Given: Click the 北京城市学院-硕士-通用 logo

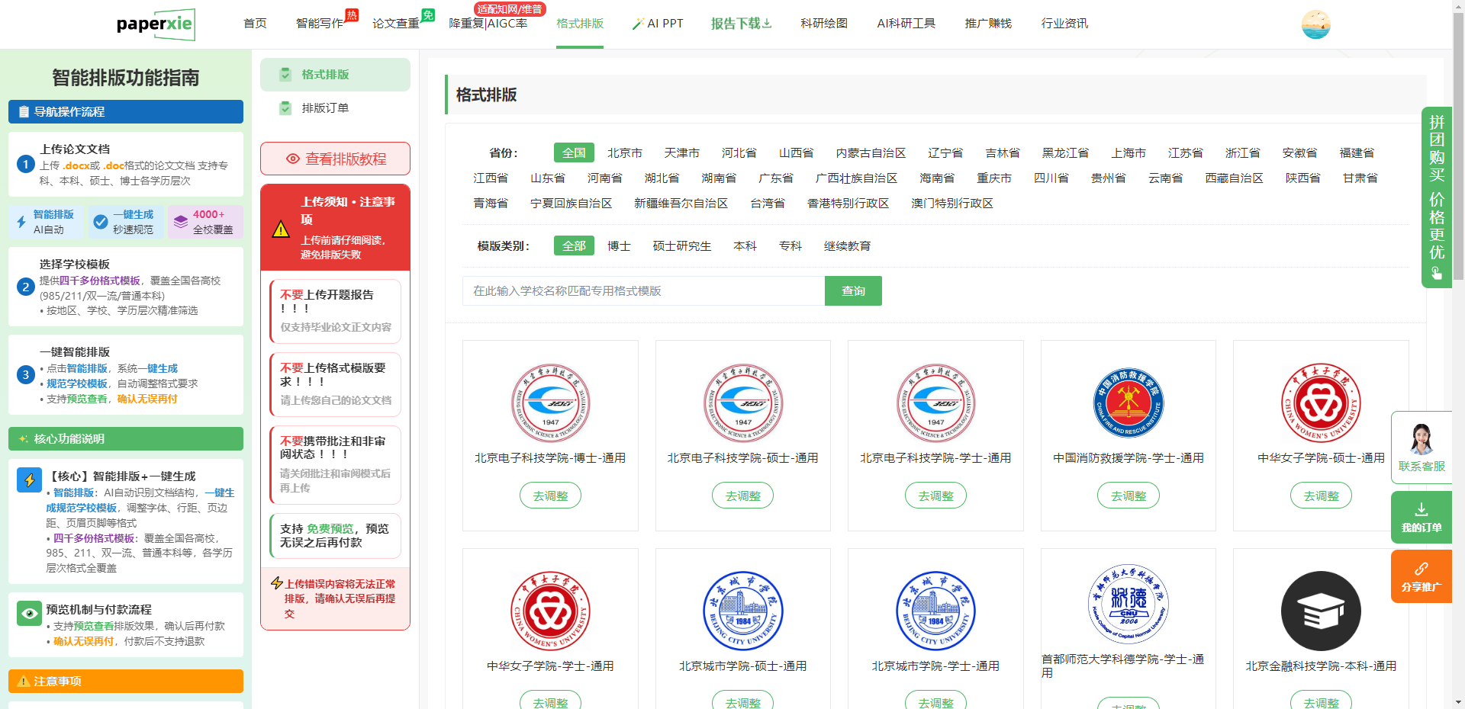Looking at the screenshot, I should click(x=743, y=611).
